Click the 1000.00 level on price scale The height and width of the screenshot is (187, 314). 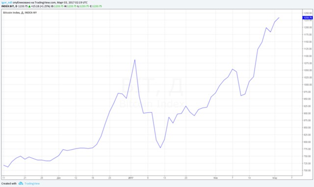(308, 84)
